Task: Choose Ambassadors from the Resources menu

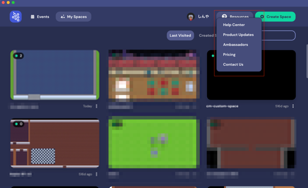Action: pos(235,45)
